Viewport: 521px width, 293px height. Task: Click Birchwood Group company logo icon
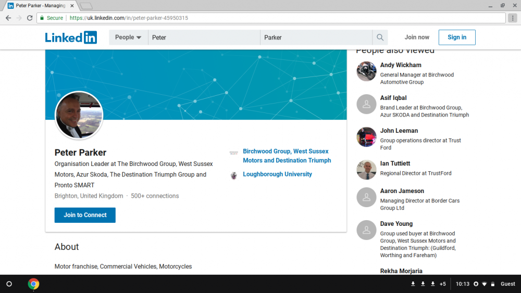point(233,153)
